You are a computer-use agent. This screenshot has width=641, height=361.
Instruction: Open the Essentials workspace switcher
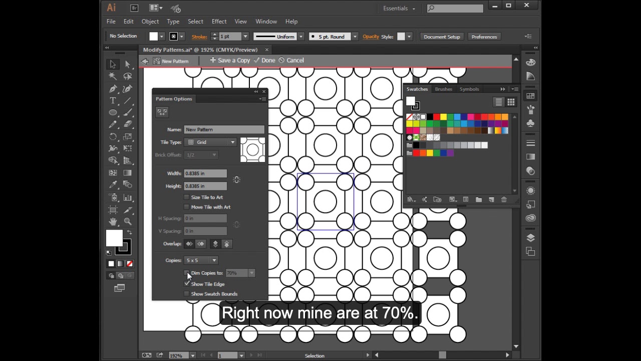tap(399, 8)
